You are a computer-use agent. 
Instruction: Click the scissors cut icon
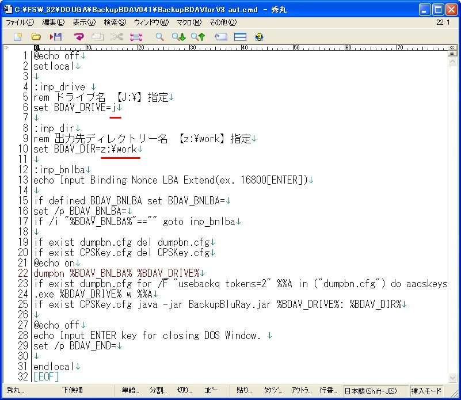point(117,37)
